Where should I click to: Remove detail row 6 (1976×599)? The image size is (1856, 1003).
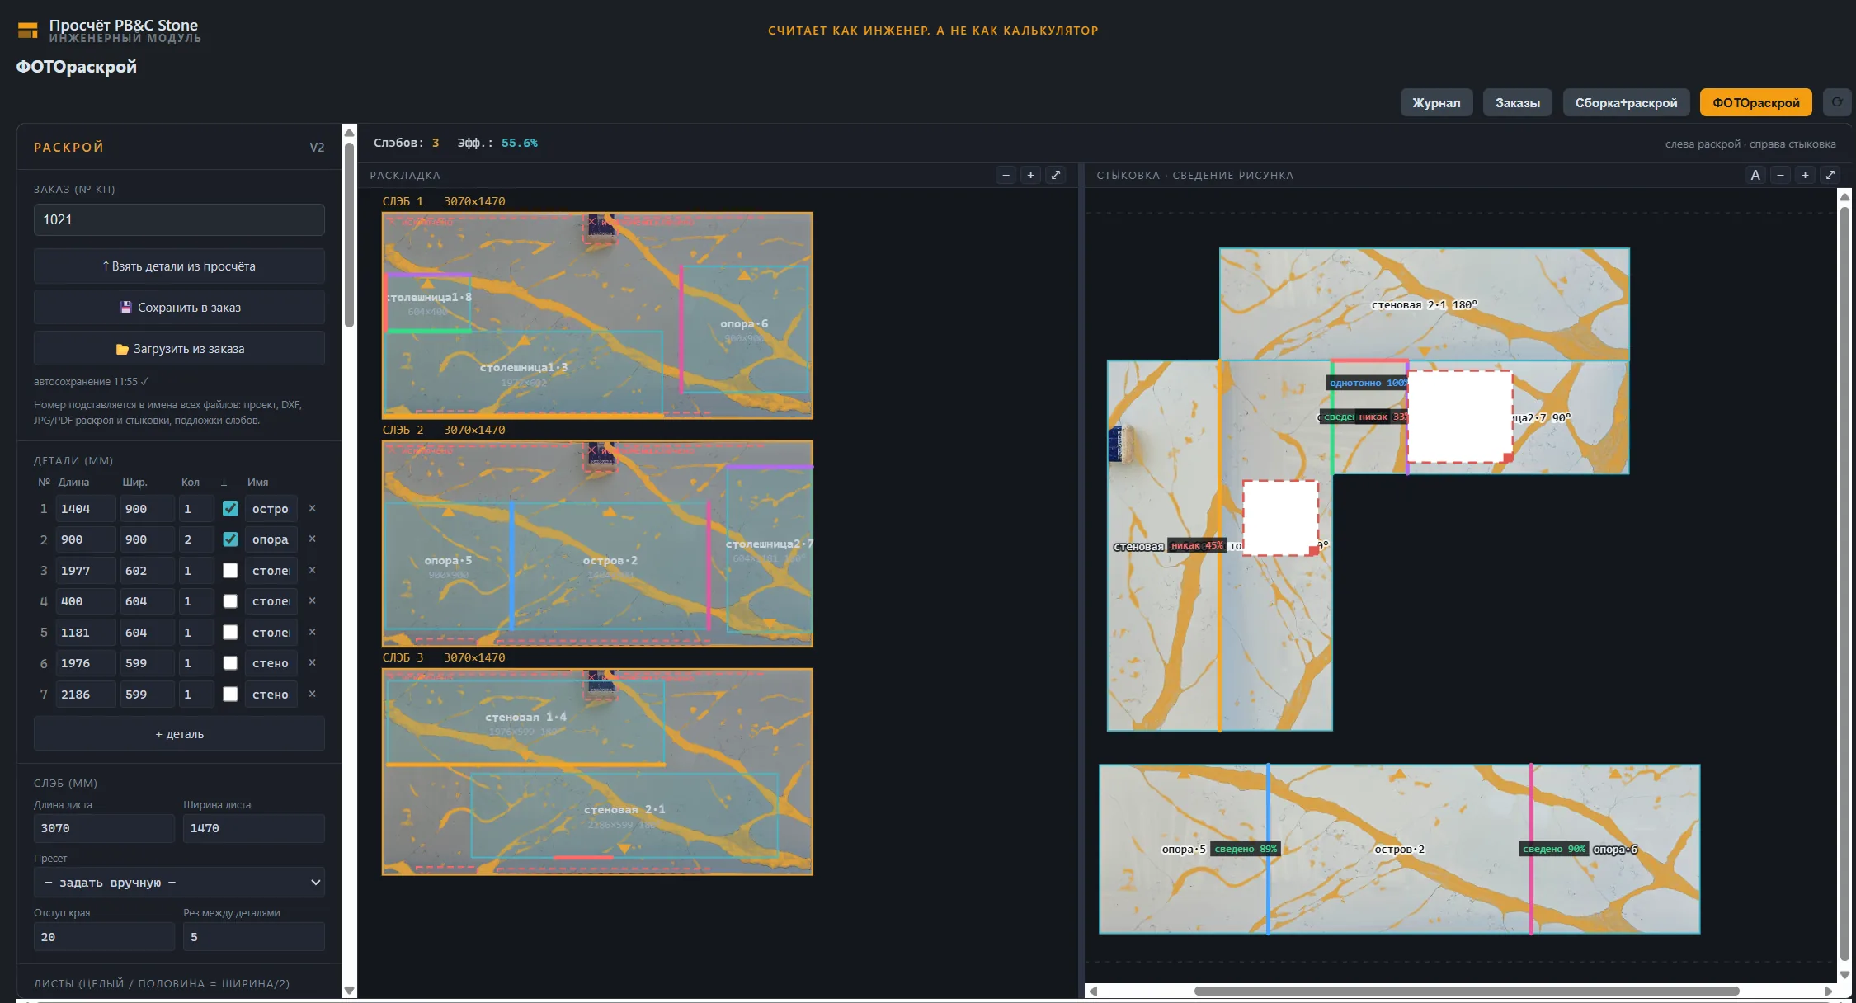tap(312, 662)
